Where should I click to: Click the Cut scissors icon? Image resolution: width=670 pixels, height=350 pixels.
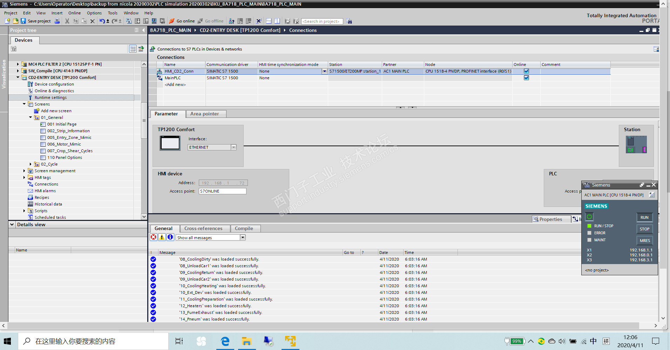pyautogui.click(x=67, y=21)
